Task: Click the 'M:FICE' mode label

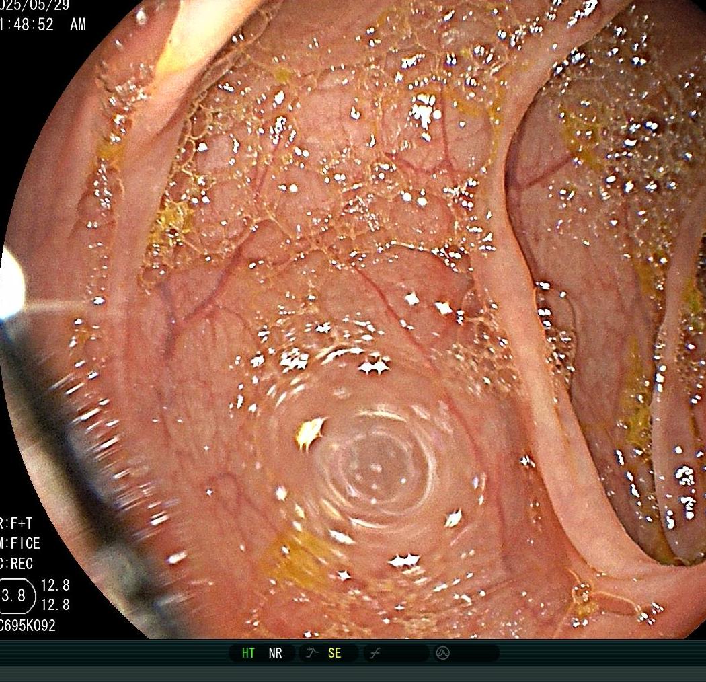Action: pos(19,543)
